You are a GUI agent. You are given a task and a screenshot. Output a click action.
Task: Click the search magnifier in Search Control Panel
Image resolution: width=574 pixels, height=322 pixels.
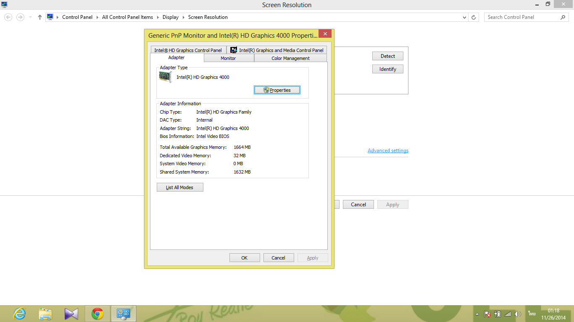[563, 17]
